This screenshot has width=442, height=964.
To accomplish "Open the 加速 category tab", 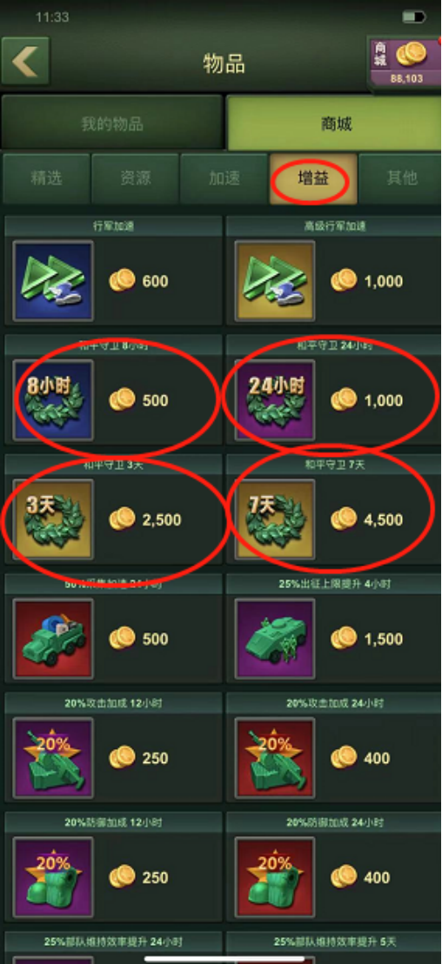I will tap(224, 178).
